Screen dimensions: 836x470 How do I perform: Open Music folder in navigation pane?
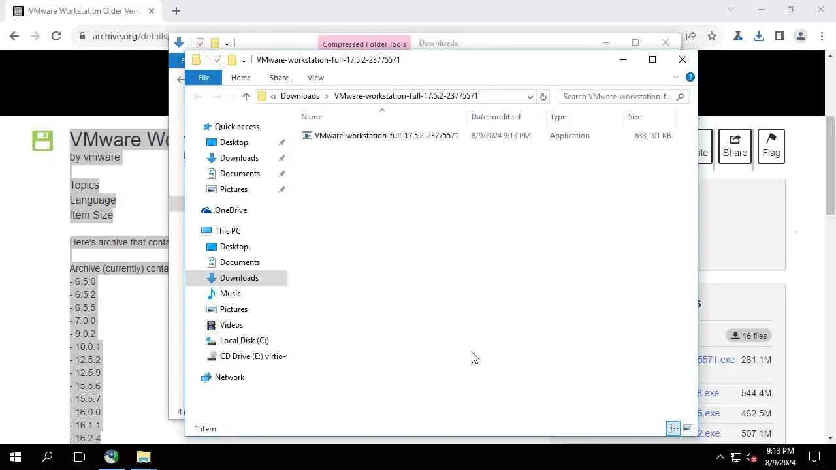pyautogui.click(x=230, y=294)
